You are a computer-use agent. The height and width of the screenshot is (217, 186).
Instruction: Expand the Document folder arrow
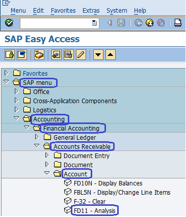click(x=47, y=165)
